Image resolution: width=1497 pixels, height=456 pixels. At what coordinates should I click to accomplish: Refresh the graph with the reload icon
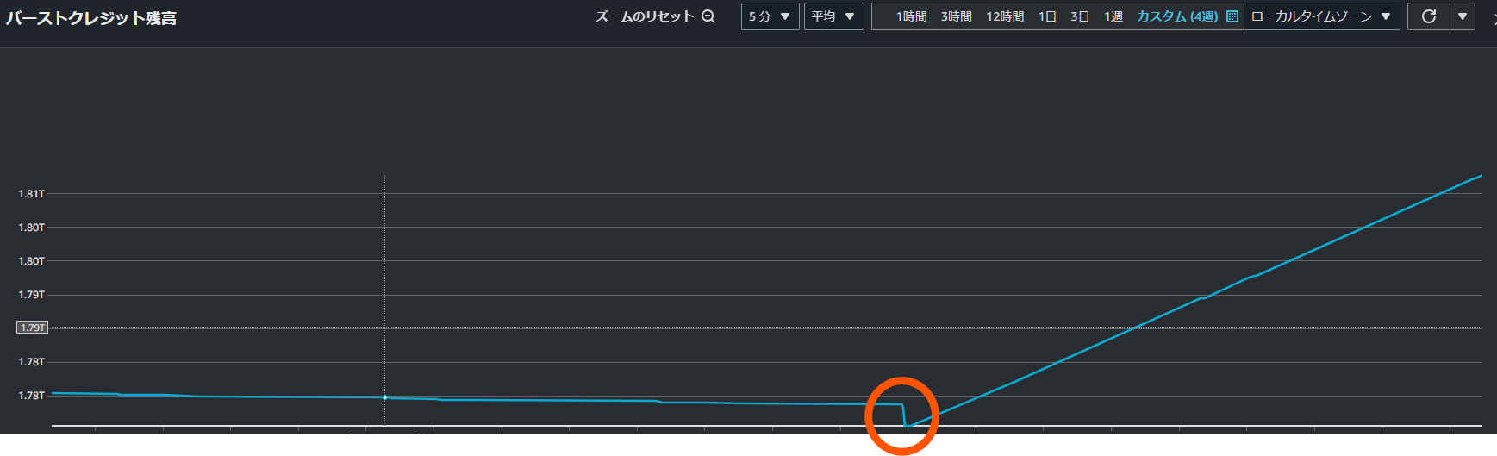pos(1428,16)
